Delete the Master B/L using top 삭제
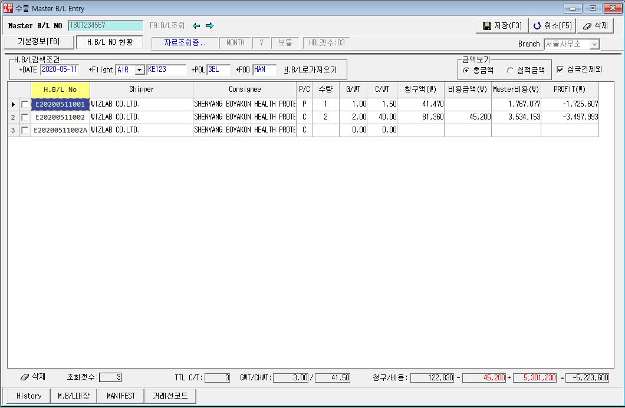The width and height of the screenshot is (625, 408). click(x=595, y=26)
